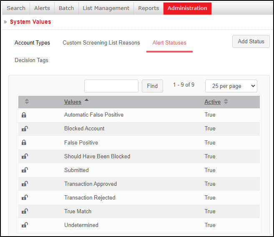The image size is (274, 237).
Task: Open the List Management menu tab
Action: click(106, 8)
